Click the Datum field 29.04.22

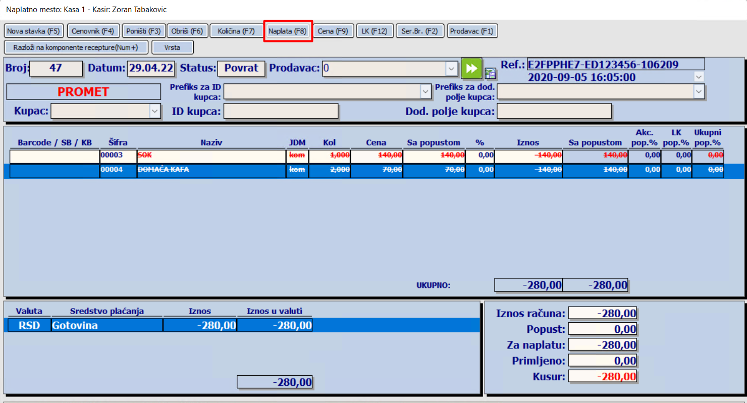[151, 68]
